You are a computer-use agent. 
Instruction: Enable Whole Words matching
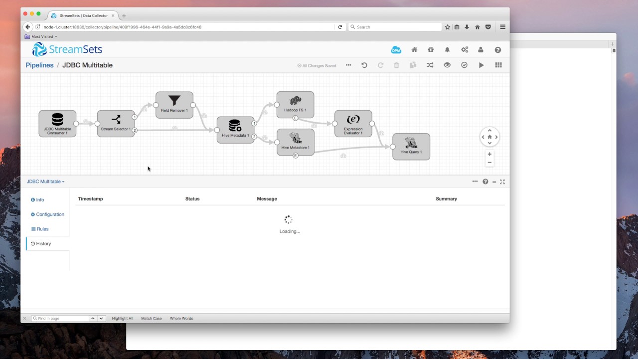pos(181,318)
